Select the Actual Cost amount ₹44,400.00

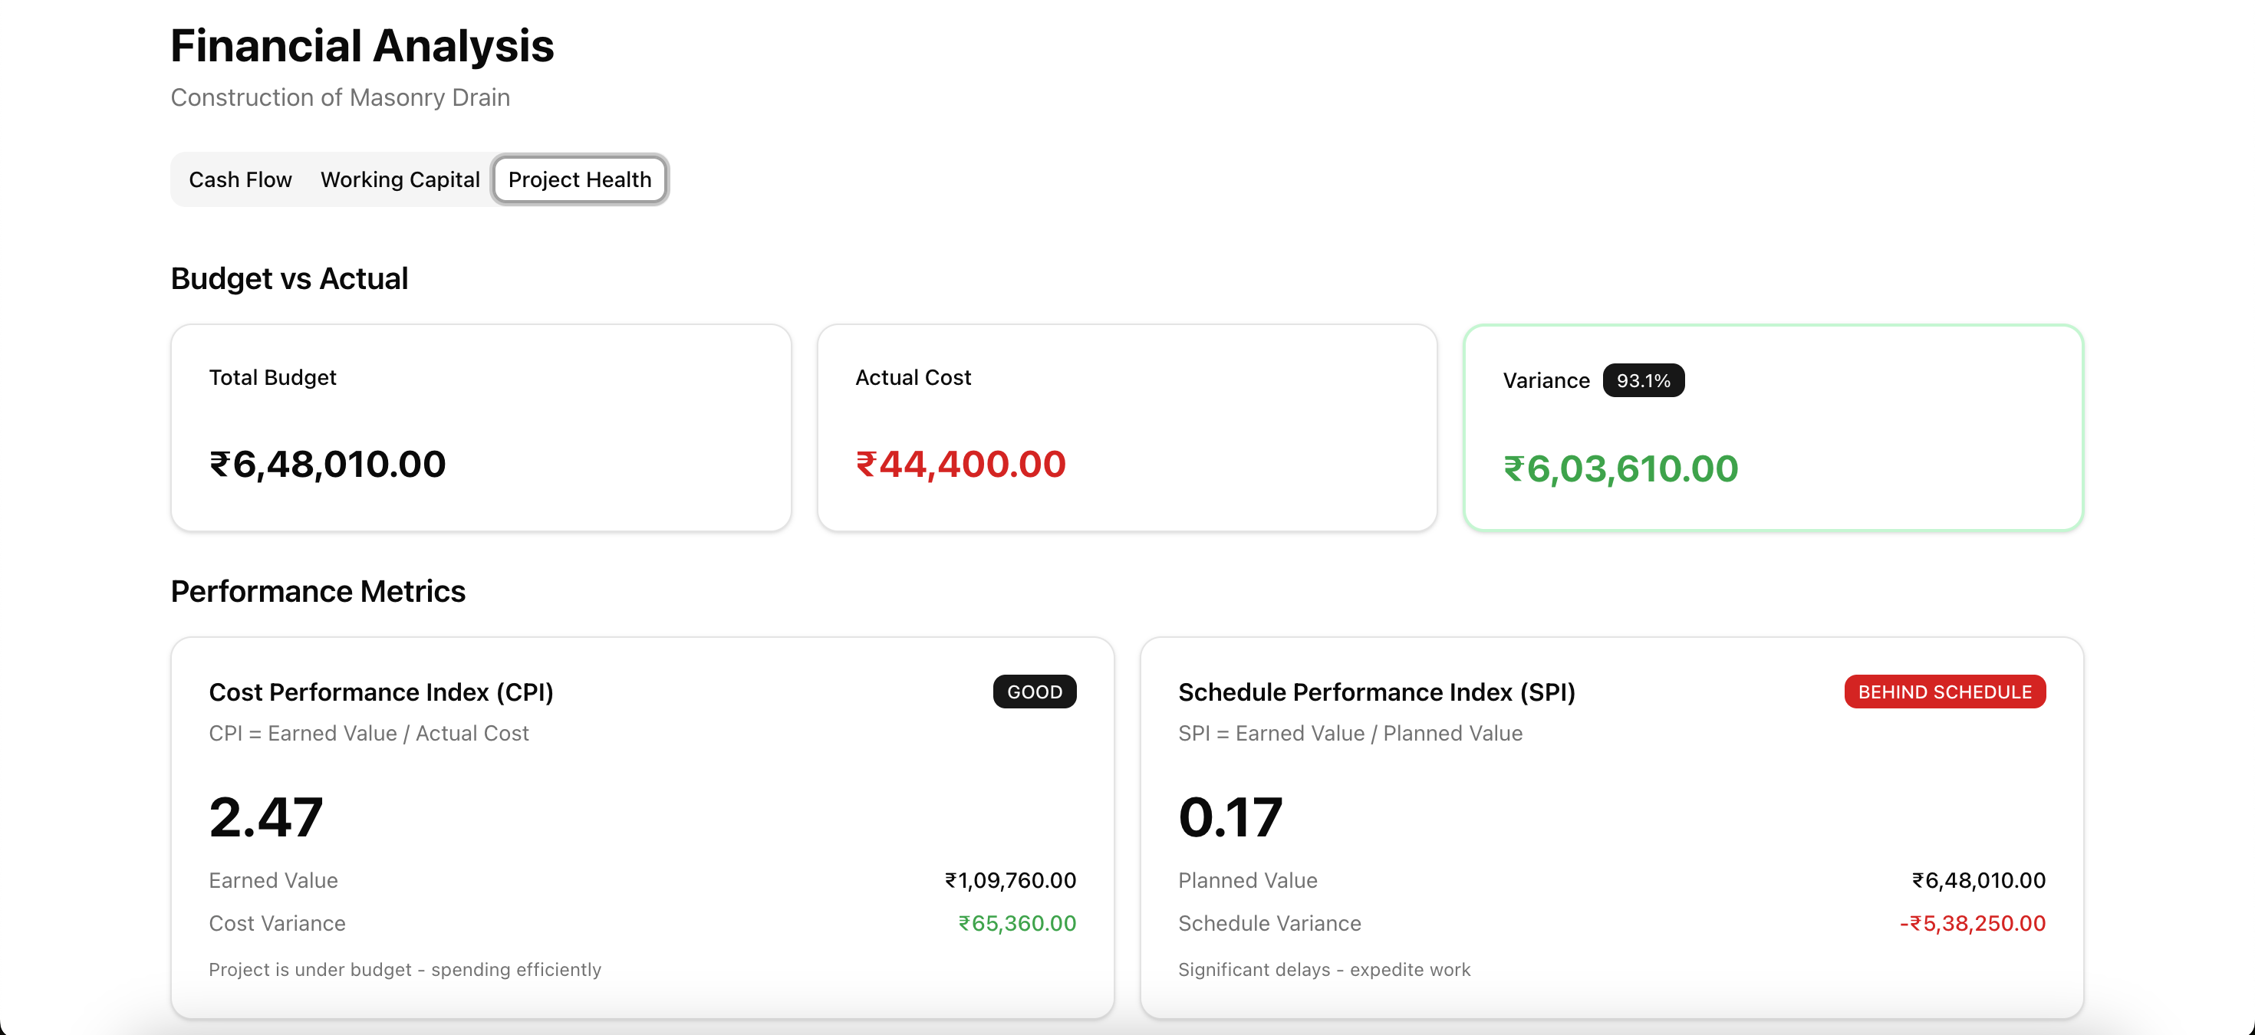click(x=960, y=464)
